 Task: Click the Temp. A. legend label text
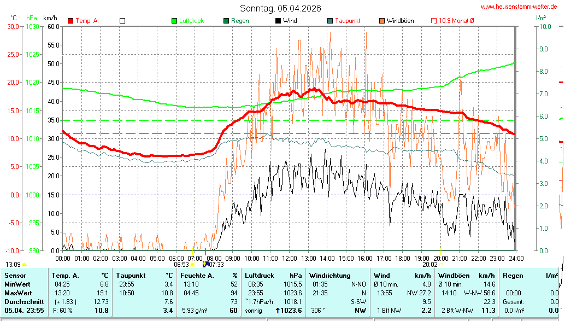tap(87, 21)
